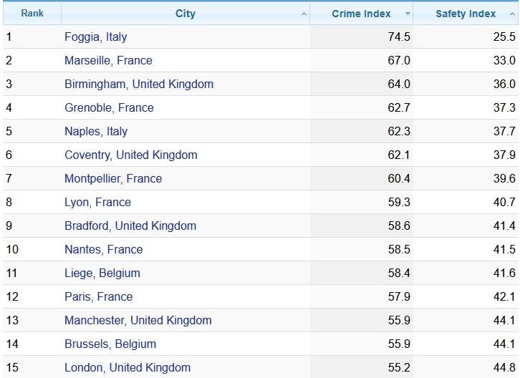The height and width of the screenshot is (378, 520).
Task: Open the Liege, Belgium link
Action: (x=102, y=273)
